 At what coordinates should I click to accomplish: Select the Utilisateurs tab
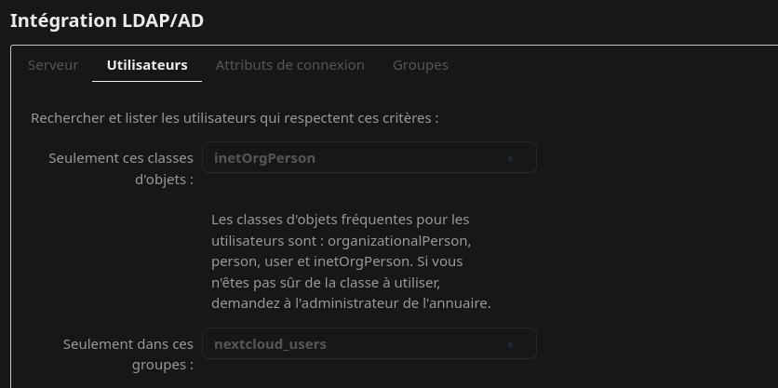pyautogui.click(x=147, y=65)
